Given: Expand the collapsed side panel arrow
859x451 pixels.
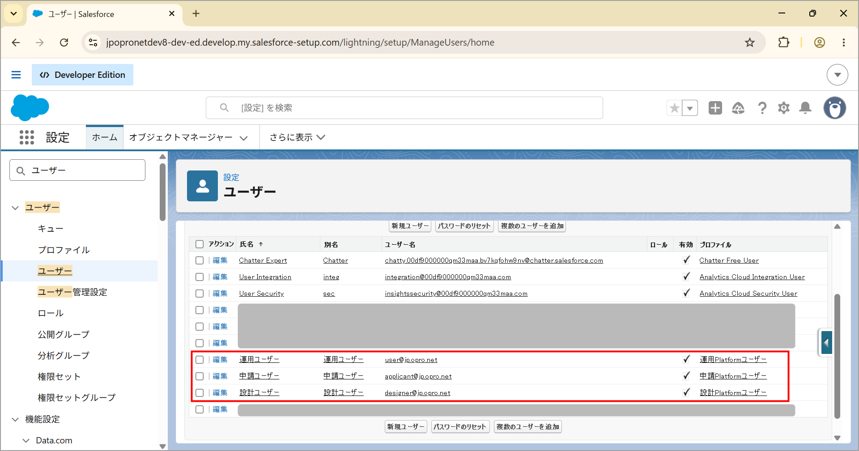Looking at the screenshot, I should click(x=826, y=343).
